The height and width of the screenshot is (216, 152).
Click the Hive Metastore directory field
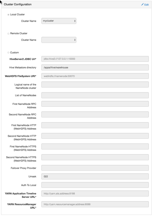(x=95, y=68)
